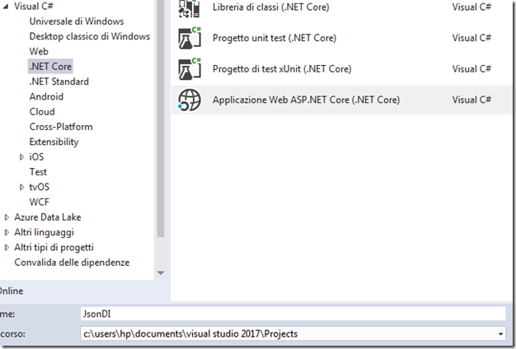Collapse the Visual C# tree node
Image resolution: width=516 pixels, height=349 pixels.
click(x=6, y=7)
